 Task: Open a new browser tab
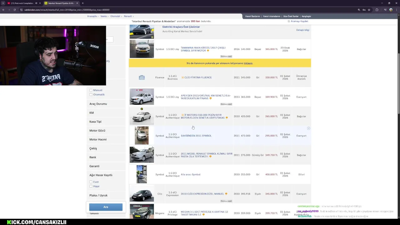point(83,3)
